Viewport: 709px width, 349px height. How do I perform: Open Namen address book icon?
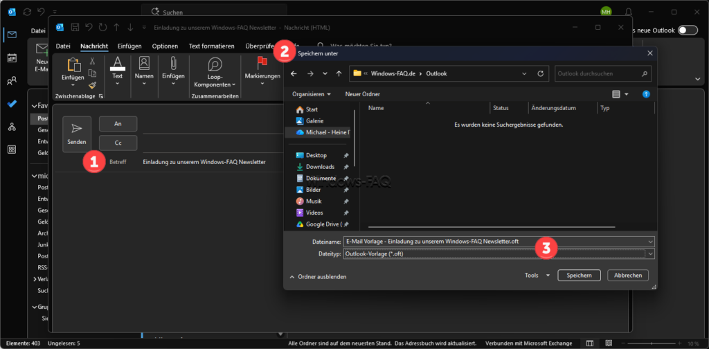[144, 63]
